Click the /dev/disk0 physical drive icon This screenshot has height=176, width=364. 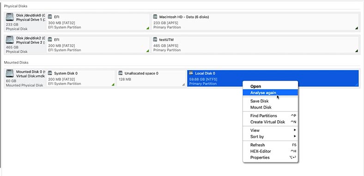point(10,17)
